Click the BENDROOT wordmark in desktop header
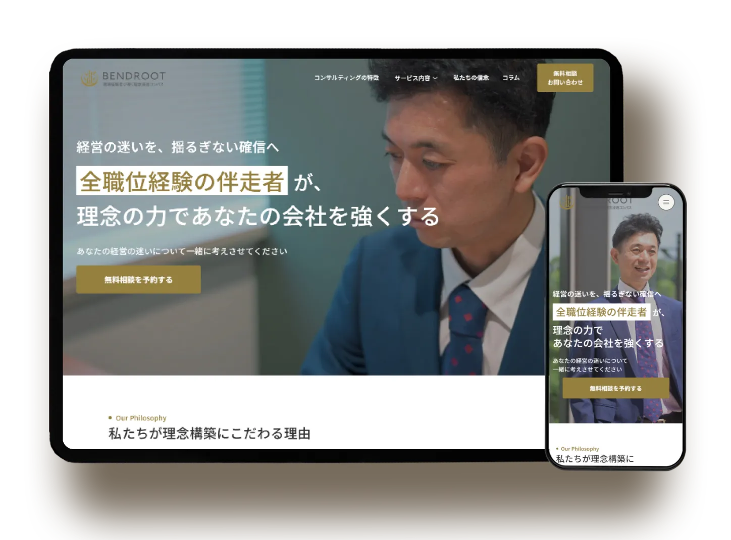731x540 pixels. coord(134,76)
